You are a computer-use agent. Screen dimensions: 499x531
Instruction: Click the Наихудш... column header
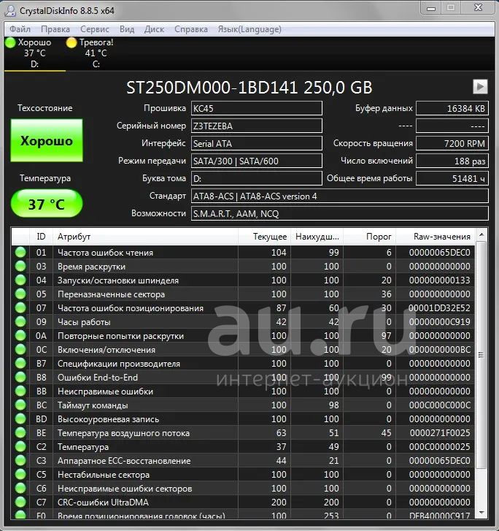[317, 237]
